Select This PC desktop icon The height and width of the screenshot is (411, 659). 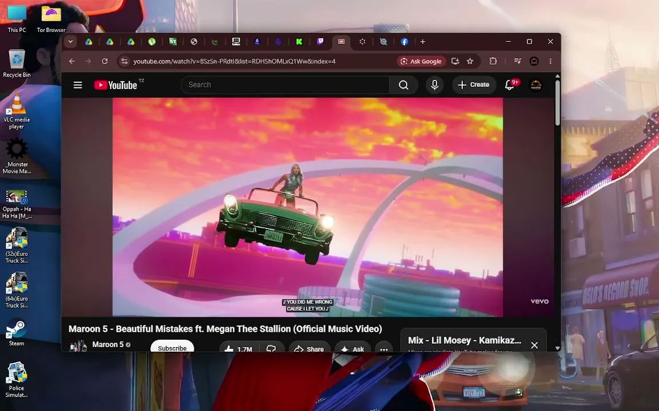click(17, 19)
